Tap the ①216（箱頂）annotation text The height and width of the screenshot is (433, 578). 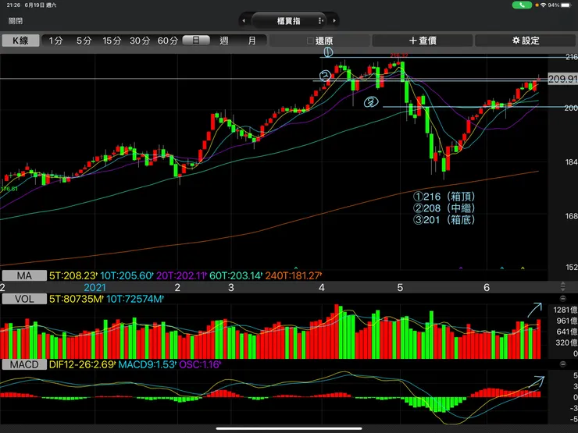click(x=444, y=197)
